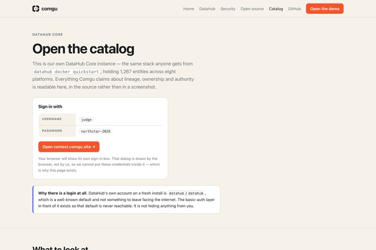Click the DATAHUB CORE eyebrow label

tap(48, 34)
